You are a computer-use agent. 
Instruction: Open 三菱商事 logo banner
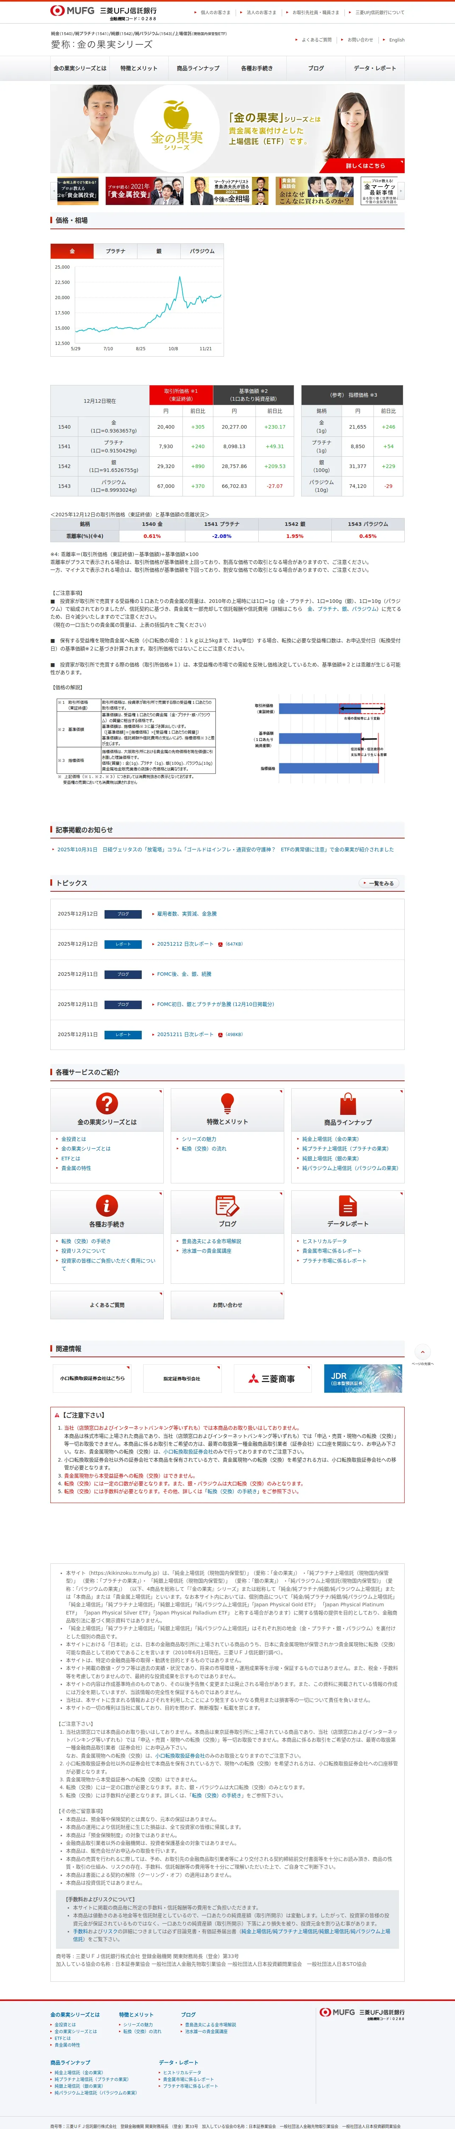(x=272, y=1379)
